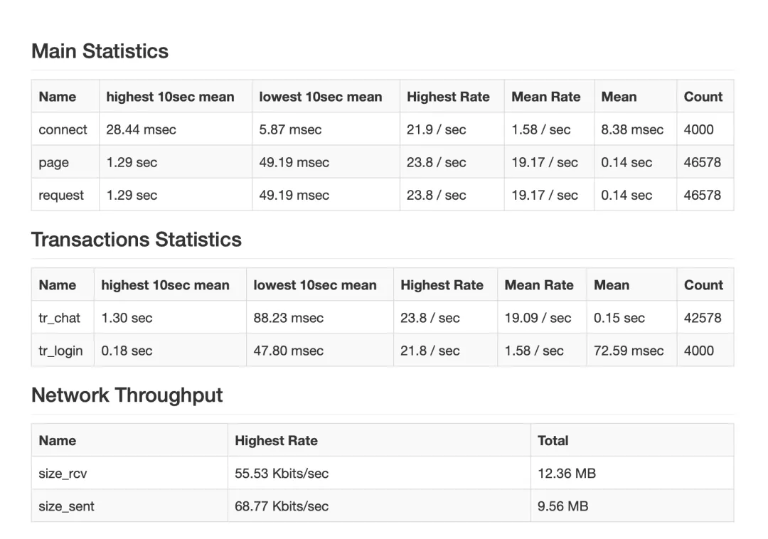Click the 12.36 MB total value
768x539 pixels.
(567, 474)
